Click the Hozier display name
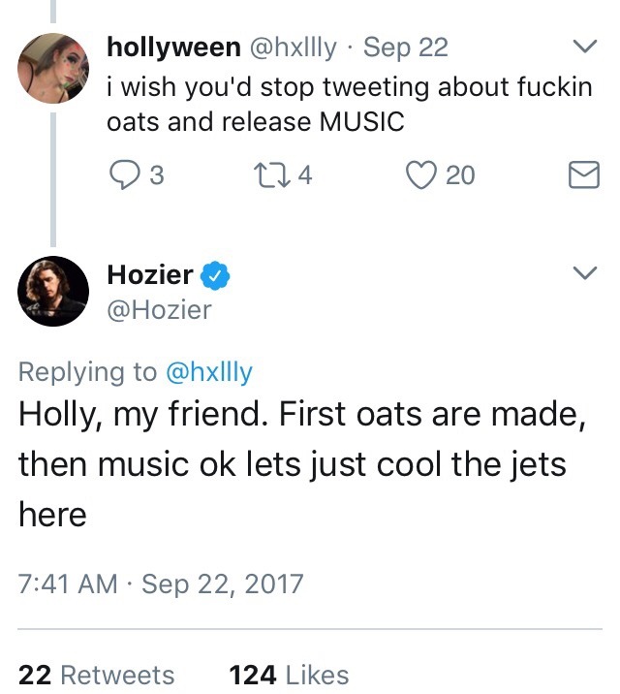Screen dimensions: 620x694 click(150, 275)
